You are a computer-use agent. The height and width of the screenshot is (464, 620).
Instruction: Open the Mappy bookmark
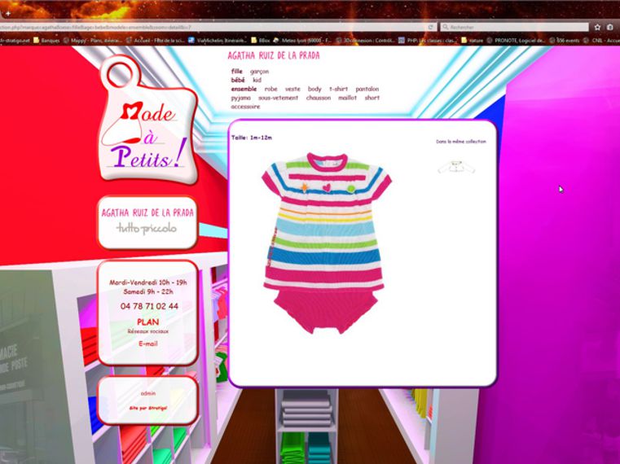pos(93,41)
